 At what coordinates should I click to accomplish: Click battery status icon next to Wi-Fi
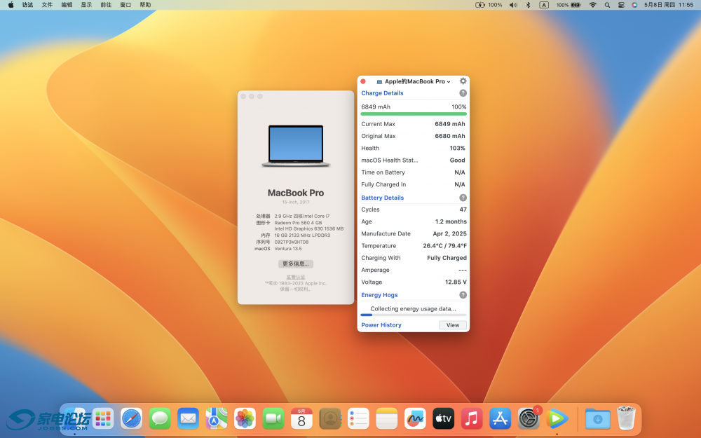click(576, 5)
